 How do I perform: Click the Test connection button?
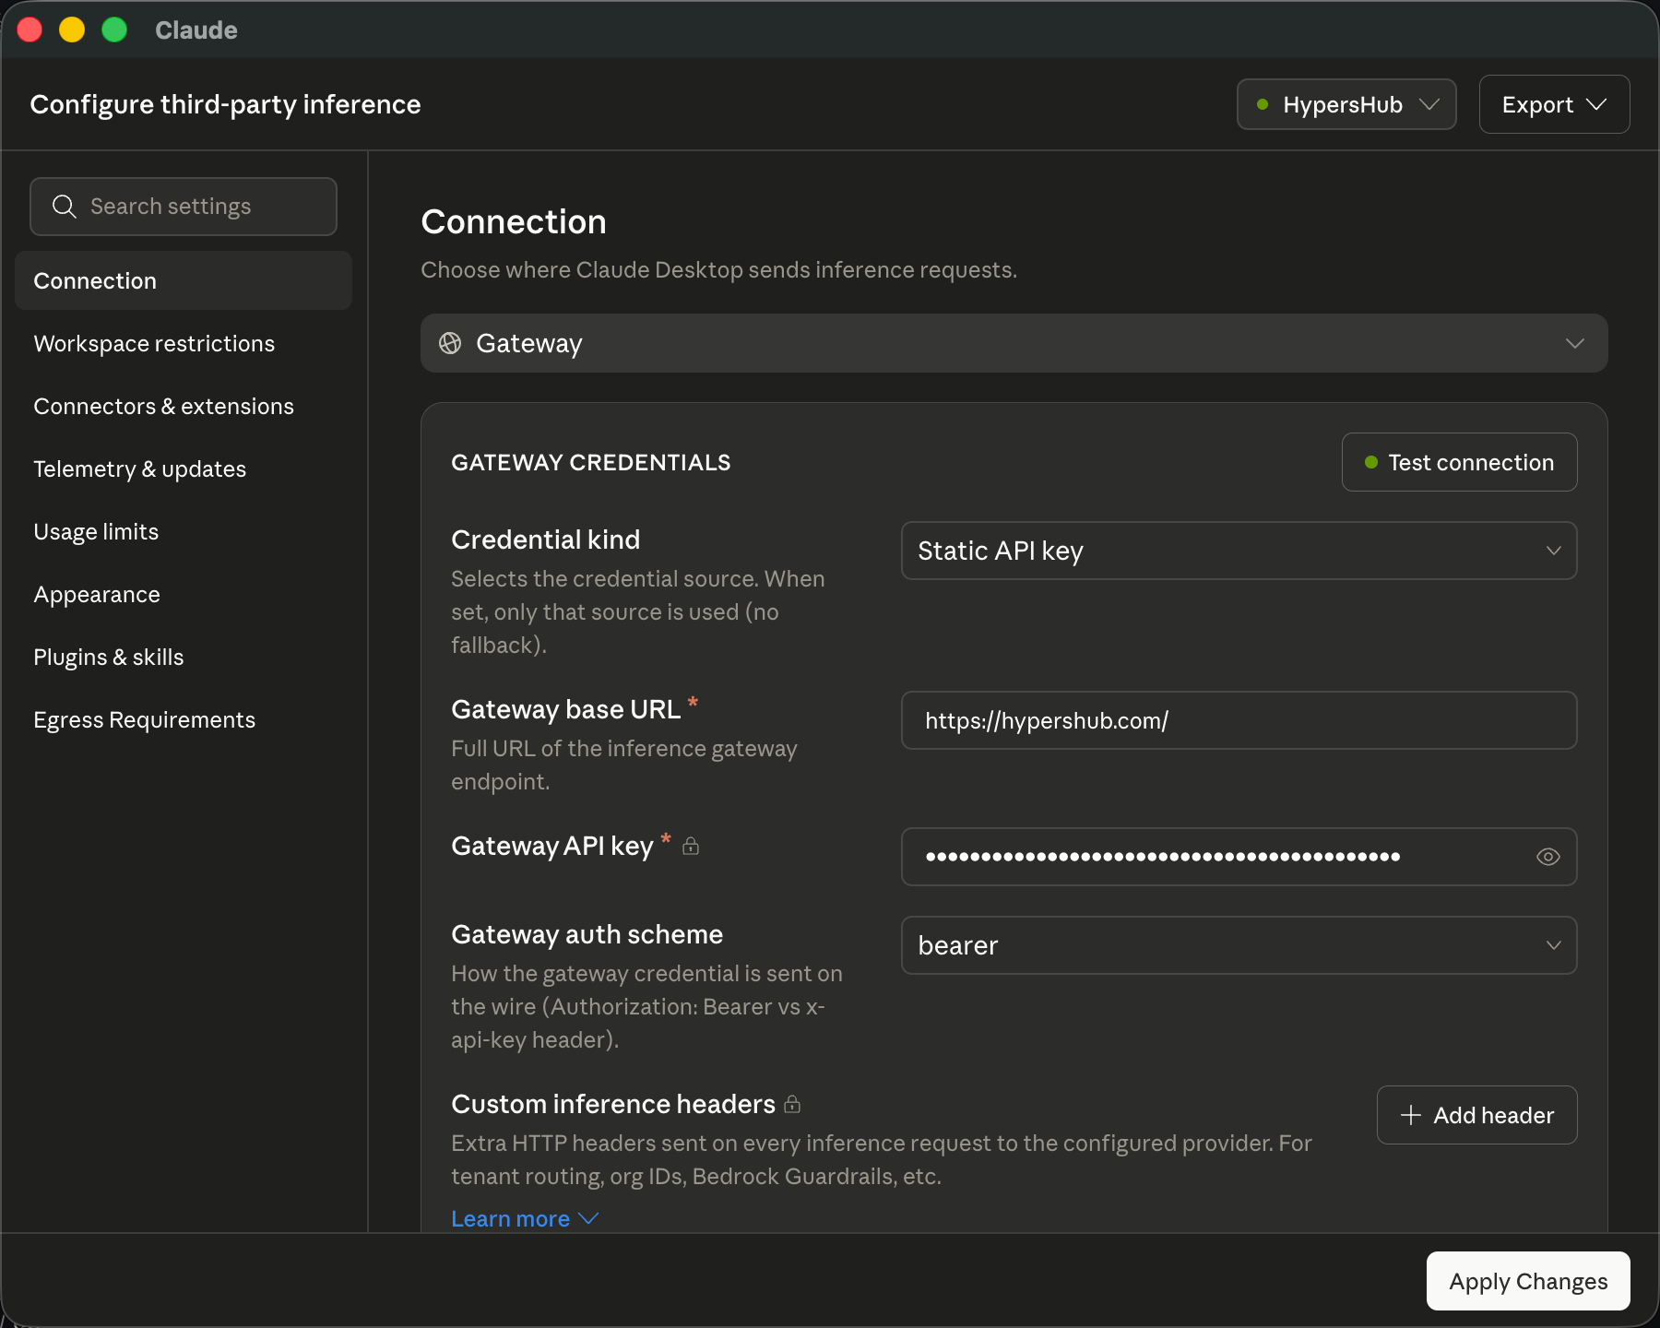click(x=1459, y=462)
